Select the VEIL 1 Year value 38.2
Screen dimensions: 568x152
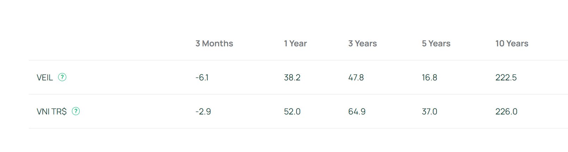(292, 78)
